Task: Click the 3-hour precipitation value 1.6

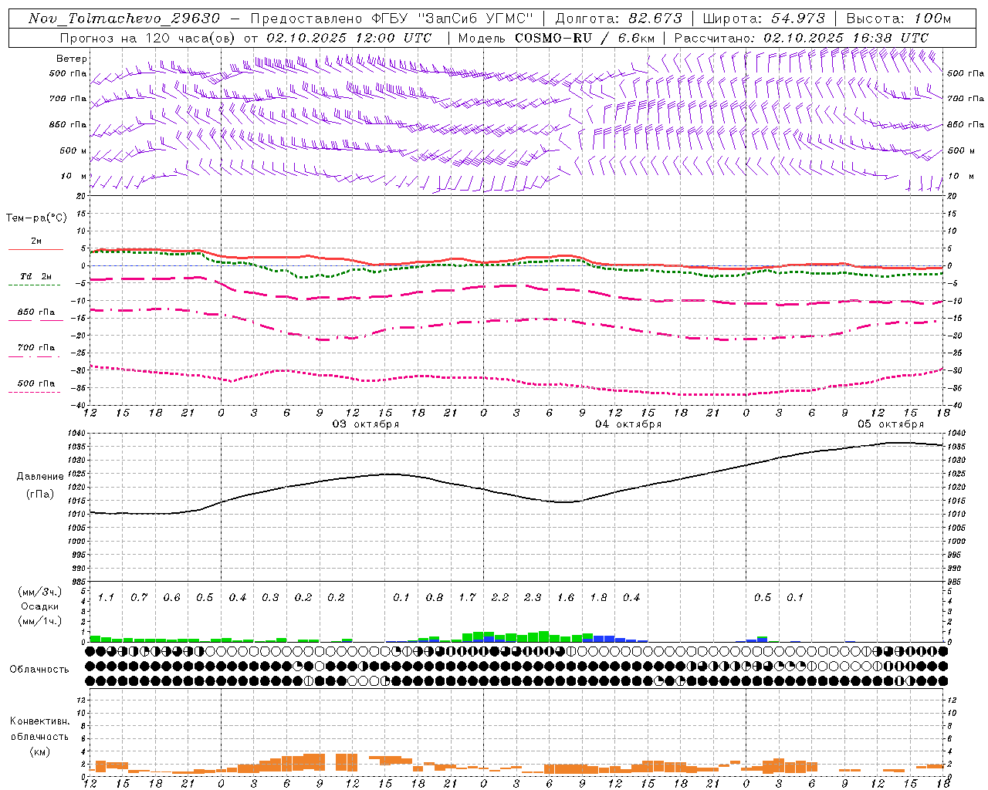Action: click(566, 598)
